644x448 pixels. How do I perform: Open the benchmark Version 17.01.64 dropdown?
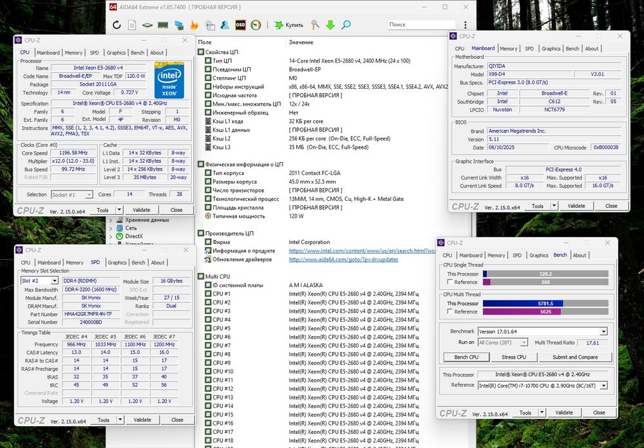click(542, 331)
